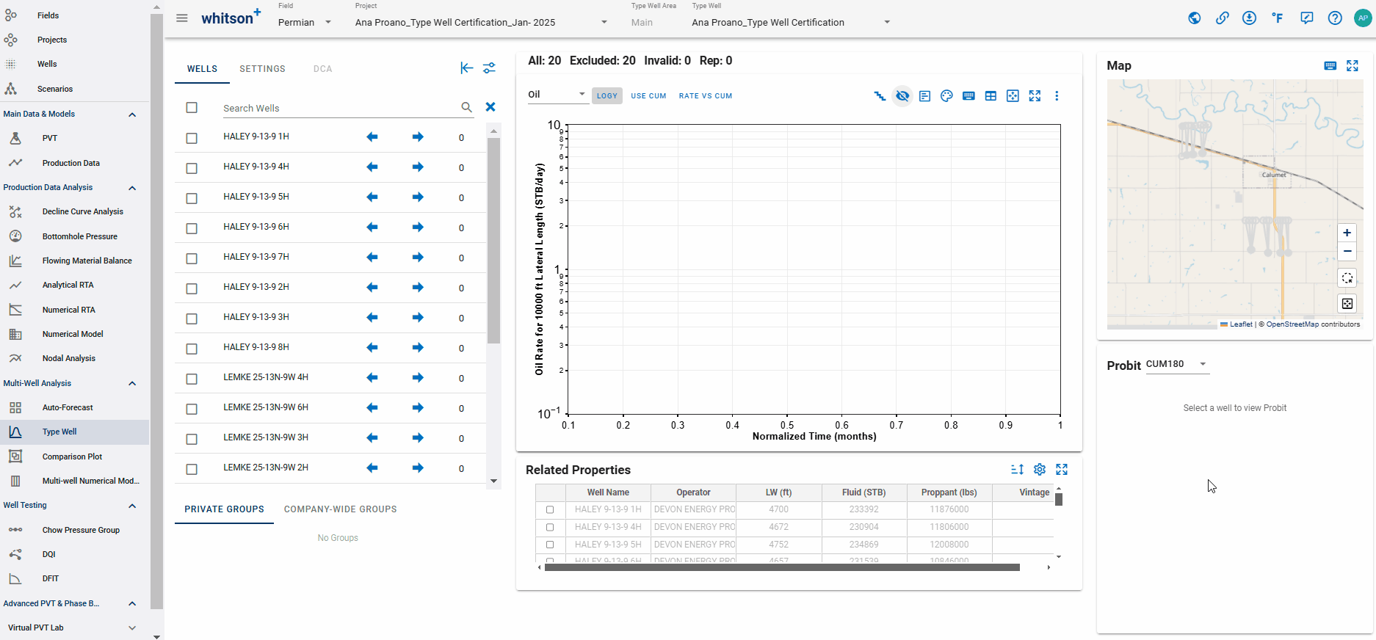The image size is (1376, 640).
Task: Open the Type Well dropdown
Action: click(x=791, y=22)
